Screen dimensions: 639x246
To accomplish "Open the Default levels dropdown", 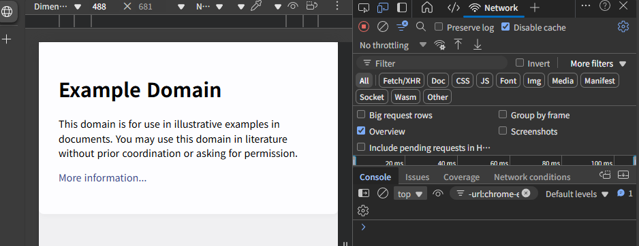I will coord(576,194).
